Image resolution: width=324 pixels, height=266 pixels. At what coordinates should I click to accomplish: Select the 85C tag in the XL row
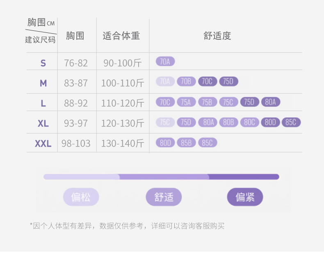(291, 122)
